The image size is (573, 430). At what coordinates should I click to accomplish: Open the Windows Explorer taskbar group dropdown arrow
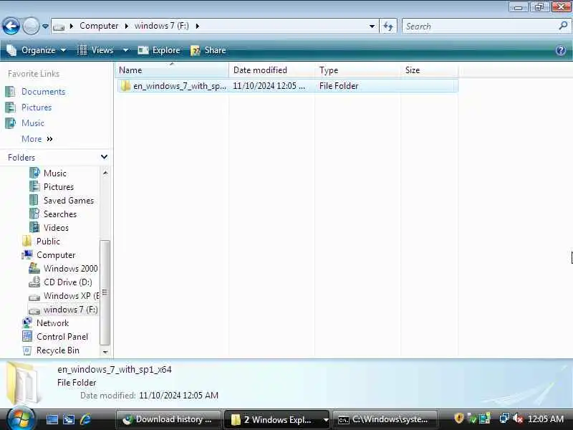pos(326,420)
